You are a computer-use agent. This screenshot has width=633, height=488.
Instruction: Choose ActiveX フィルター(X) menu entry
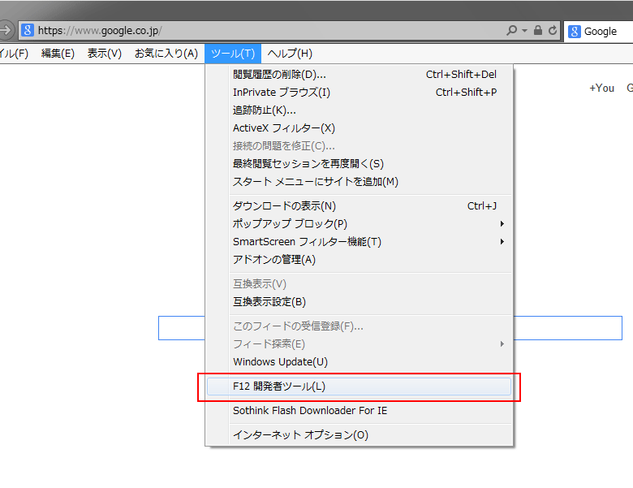click(x=360, y=128)
